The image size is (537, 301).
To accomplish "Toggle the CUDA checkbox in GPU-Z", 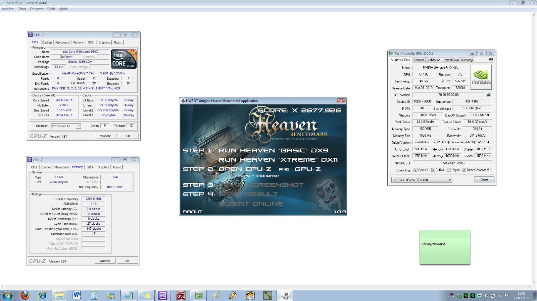I will pos(433,170).
